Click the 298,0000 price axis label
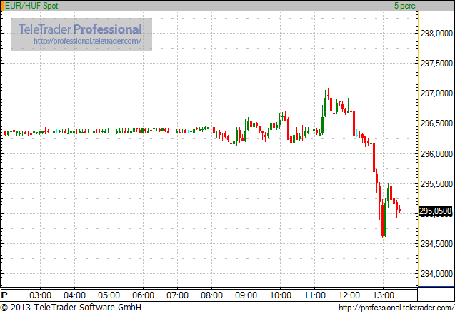Viewport: 455px width, 314px height. (436, 34)
